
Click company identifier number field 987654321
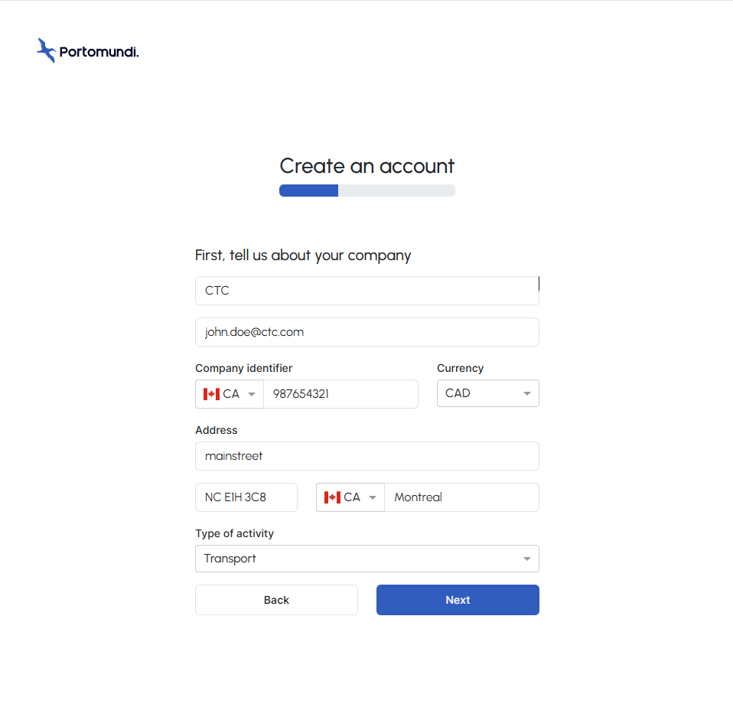click(x=340, y=394)
